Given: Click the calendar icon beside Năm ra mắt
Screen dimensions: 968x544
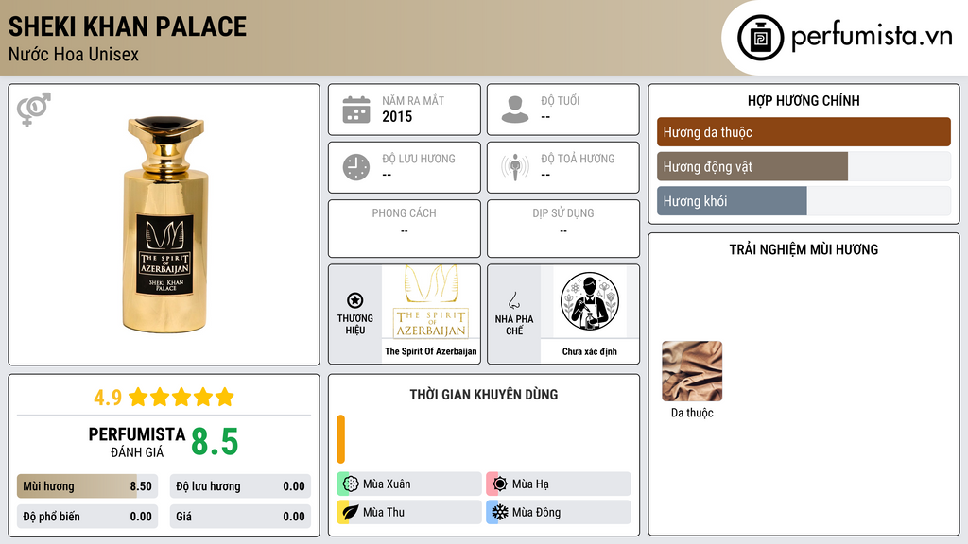Looking at the screenshot, I should coord(356,110).
